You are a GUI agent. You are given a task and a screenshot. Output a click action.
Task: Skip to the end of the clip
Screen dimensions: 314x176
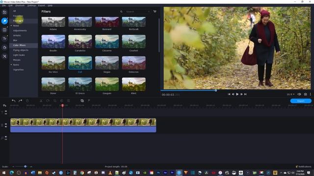point(245,94)
